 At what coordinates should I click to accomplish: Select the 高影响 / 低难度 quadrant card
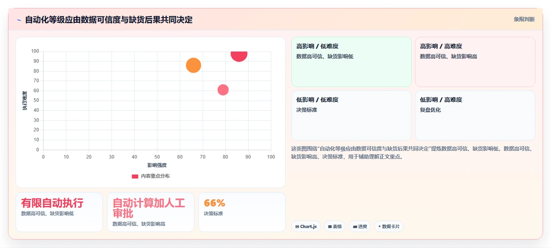(x=351, y=62)
